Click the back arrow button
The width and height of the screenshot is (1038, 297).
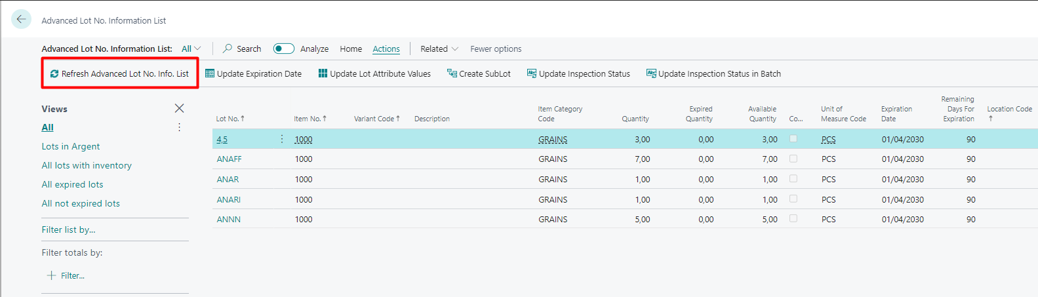(x=21, y=20)
